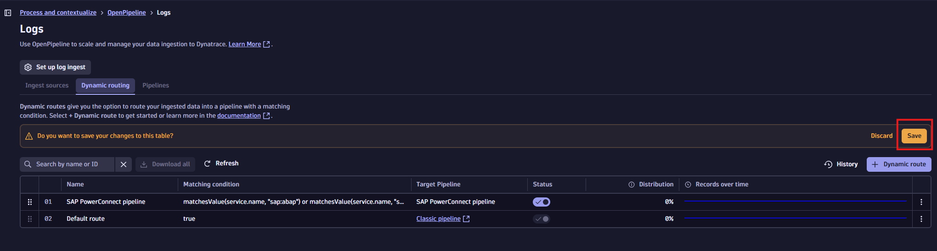Click SAP PowerConnect records over time chart
This screenshot has width=937, height=251.
[x=795, y=201]
